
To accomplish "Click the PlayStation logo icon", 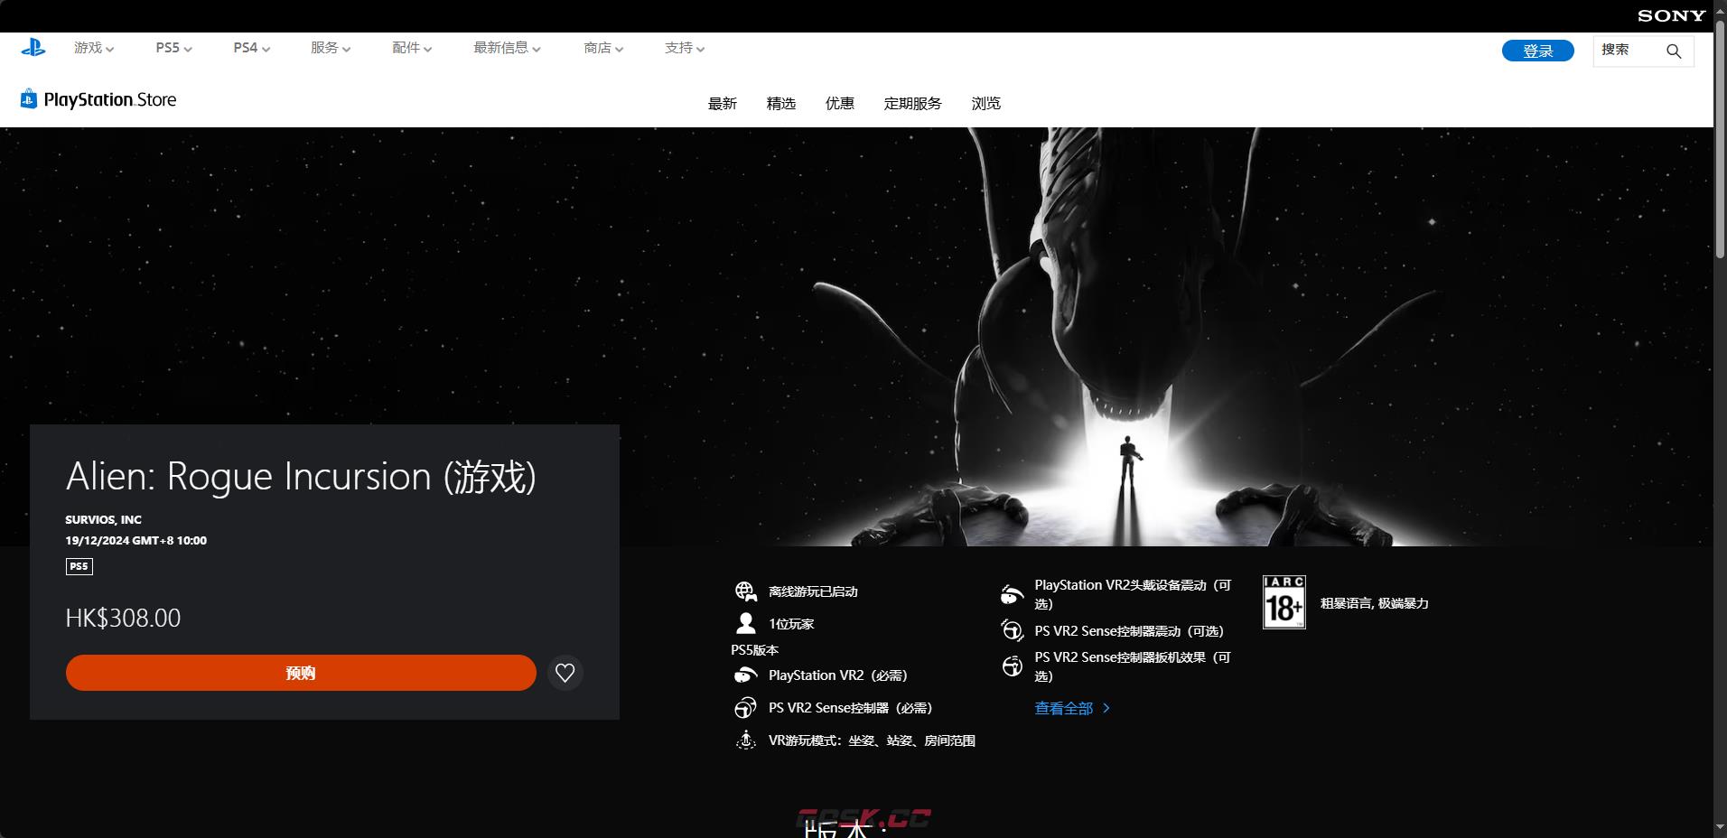I will tap(33, 48).
